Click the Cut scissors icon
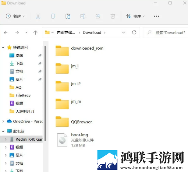The width and height of the screenshot is (188, 172). [38, 16]
